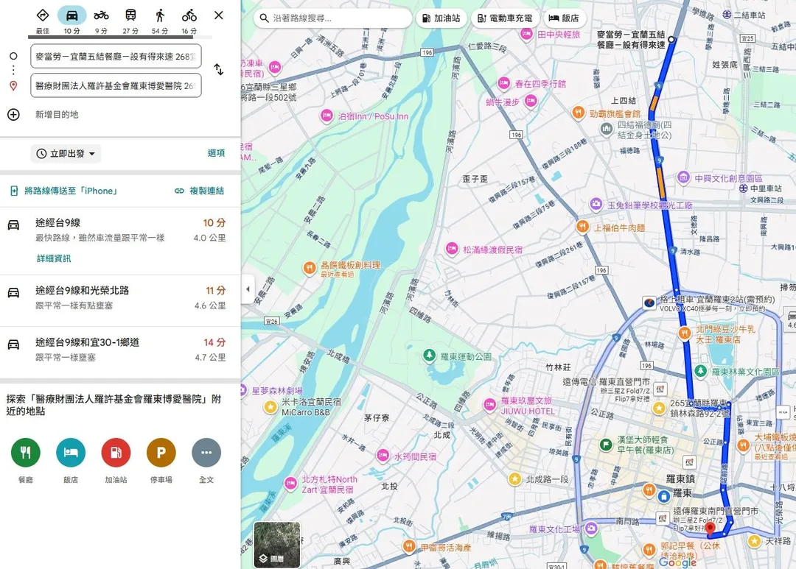Image resolution: width=796 pixels, height=569 pixels.
Task: Click destination red pin on map
Action: point(711,529)
